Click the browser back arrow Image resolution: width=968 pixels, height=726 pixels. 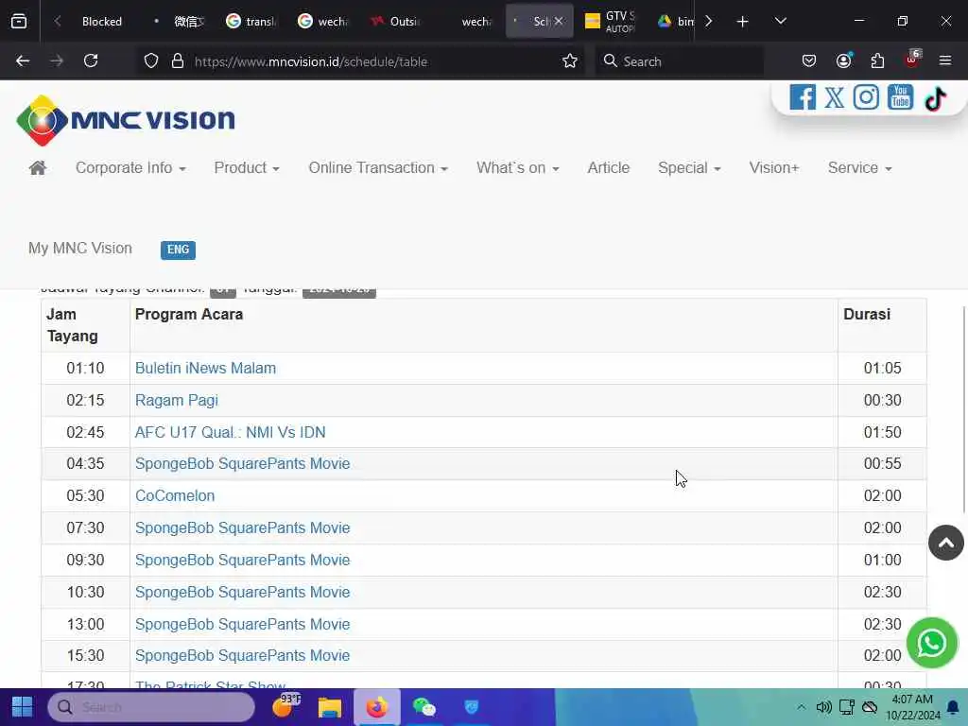click(x=23, y=60)
